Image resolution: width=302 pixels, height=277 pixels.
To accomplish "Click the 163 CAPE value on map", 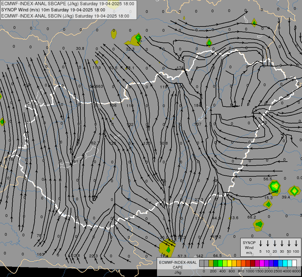I will (x=40, y=255).
